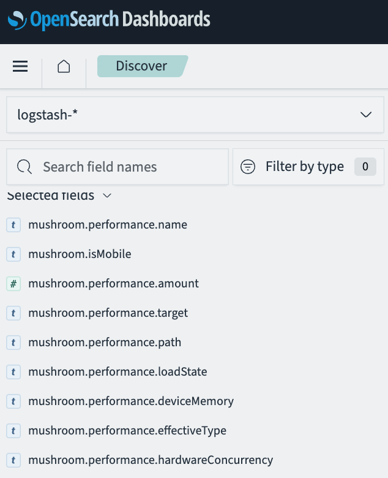Click text type icon for mushroom.performance.hardwareConcurrency
Image resolution: width=388 pixels, height=478 pixels.
(13, 460)
